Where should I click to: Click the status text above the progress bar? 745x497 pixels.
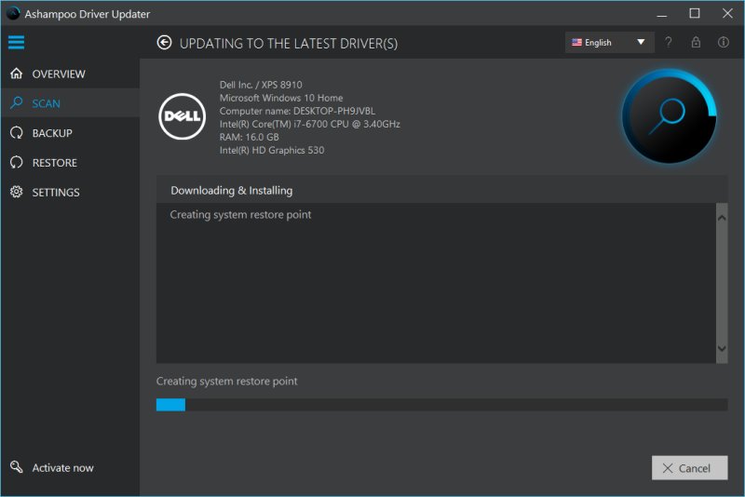[x=226, y=382]
